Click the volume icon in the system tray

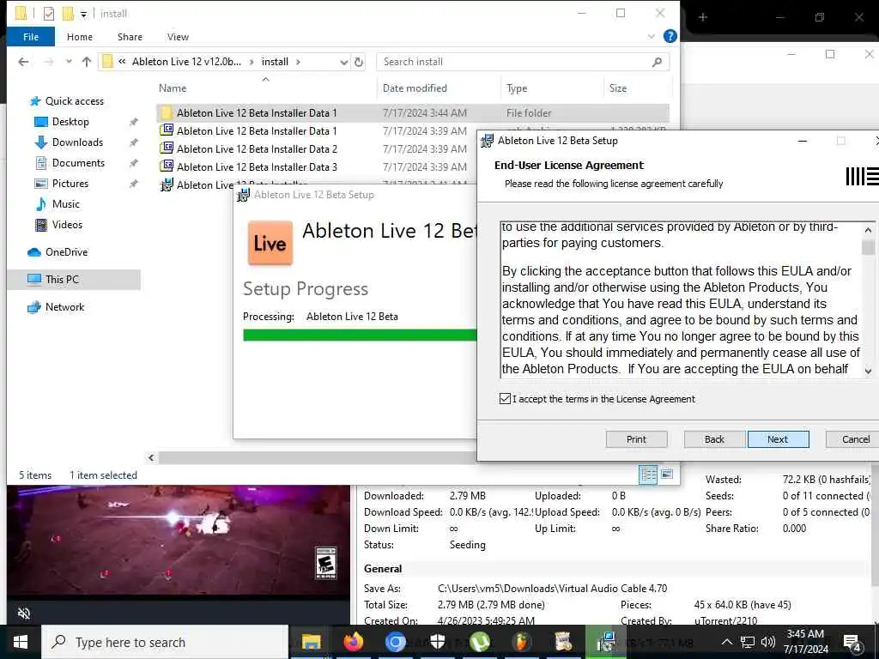pyautogui.click(x=768, y=642)
